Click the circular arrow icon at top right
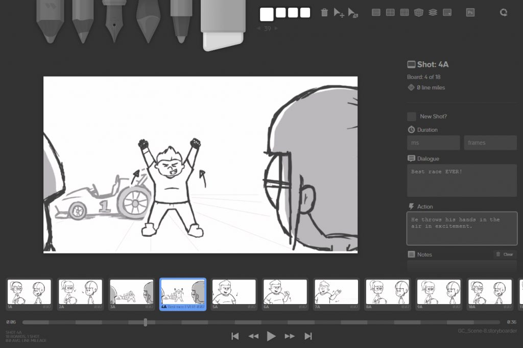This screenshot has width=523, height=348. [504, 13]
